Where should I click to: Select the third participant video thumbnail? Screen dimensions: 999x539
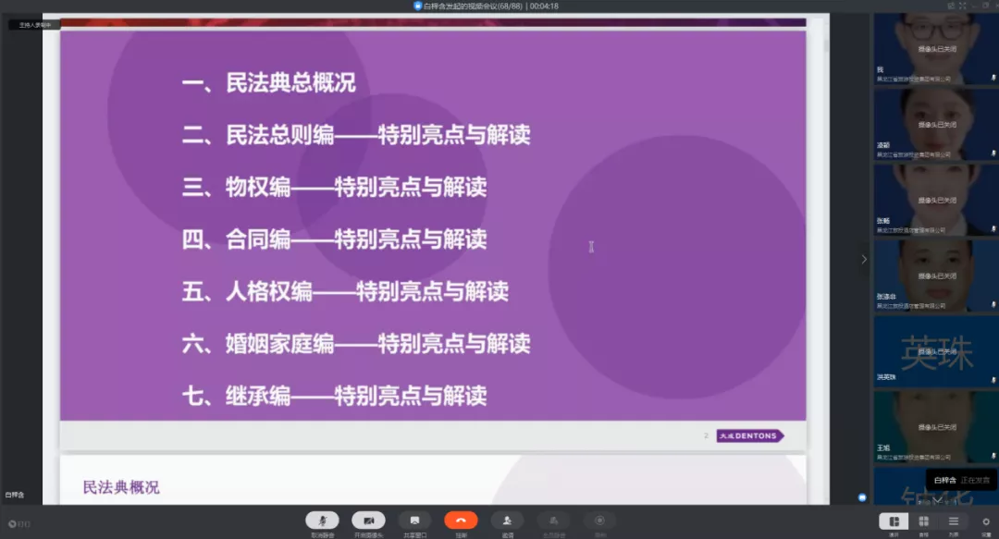click(x=935, y=200)
